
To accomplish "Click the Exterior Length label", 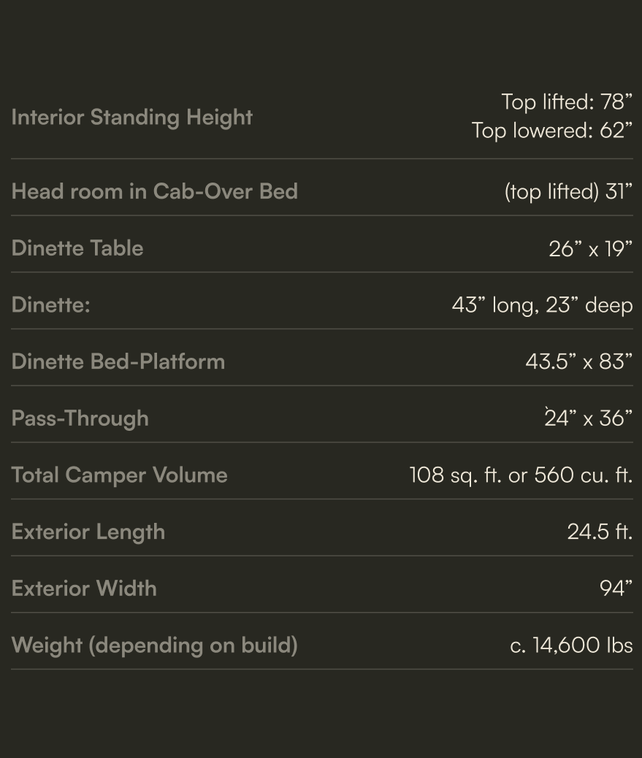I will click(x=88, y=532).
